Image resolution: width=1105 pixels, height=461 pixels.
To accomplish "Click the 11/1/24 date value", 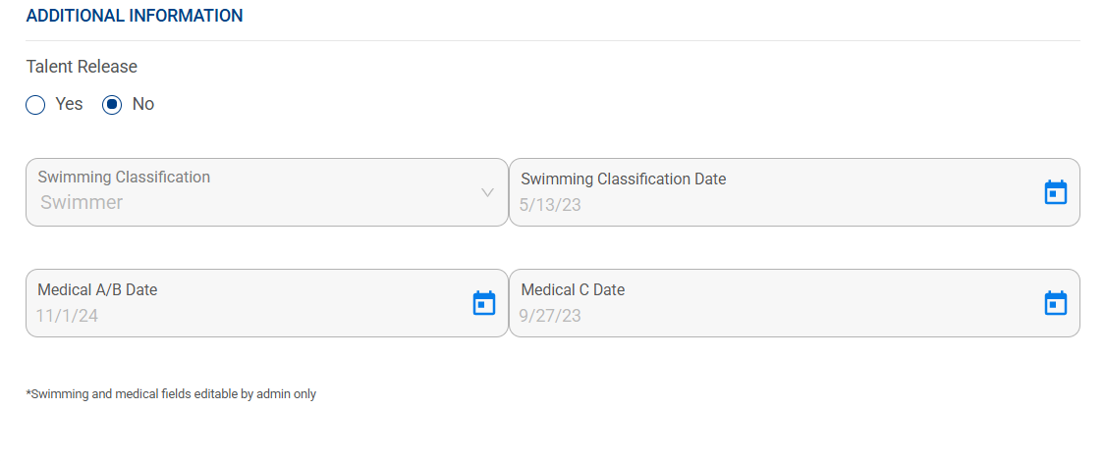I will 67,316.
